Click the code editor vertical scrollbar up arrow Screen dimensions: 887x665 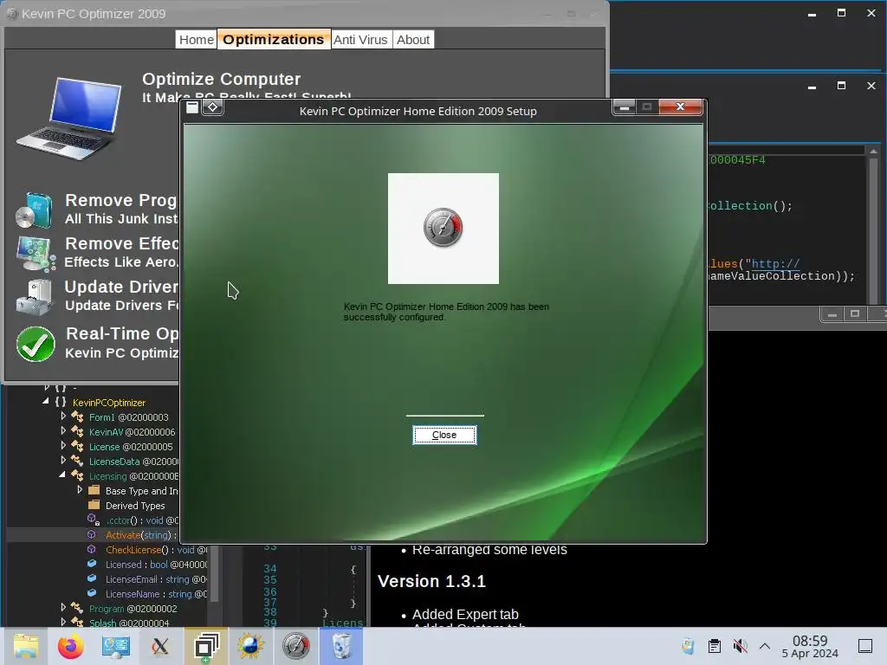click(873, 151)
